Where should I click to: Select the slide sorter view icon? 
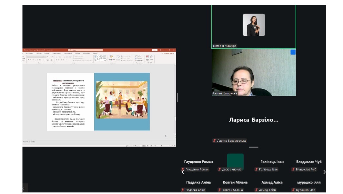147,146
